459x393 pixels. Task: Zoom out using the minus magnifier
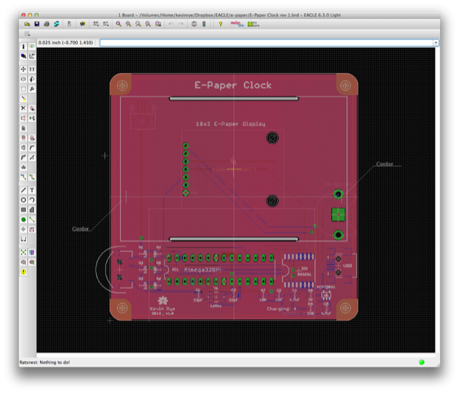[x=138, y=24]
